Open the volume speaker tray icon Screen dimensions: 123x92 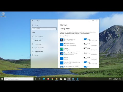tap(112, 79)
